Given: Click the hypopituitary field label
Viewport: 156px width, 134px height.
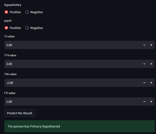Looking at the screenshot, I should [x=13, y=5].
